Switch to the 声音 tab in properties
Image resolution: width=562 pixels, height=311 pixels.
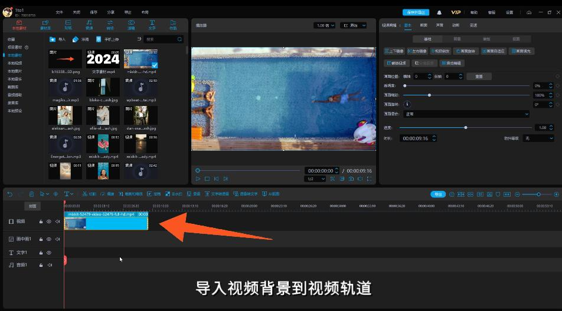(439, 25)
